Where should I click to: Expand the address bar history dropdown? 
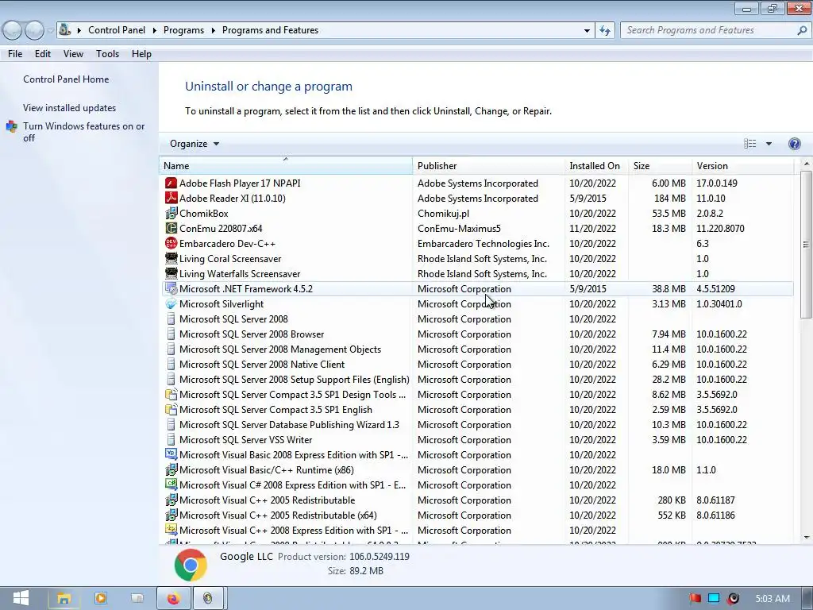click(587, 31)
